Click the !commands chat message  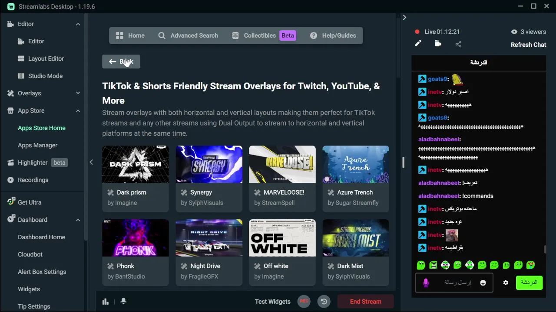click(478, 196)
